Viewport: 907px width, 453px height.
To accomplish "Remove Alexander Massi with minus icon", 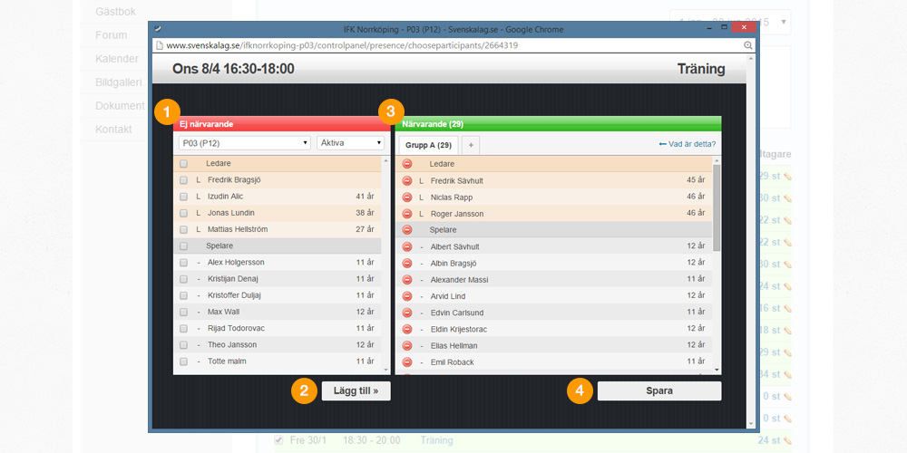I will 407,280.
